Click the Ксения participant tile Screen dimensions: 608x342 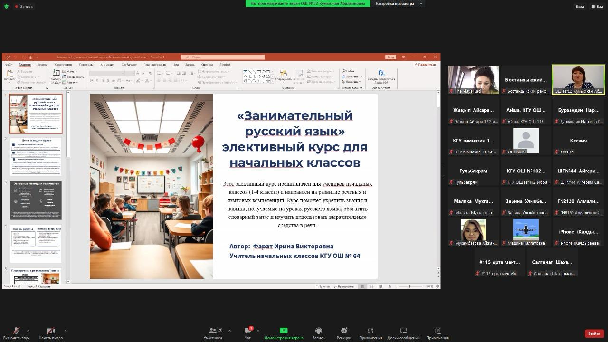pos(578,141)
